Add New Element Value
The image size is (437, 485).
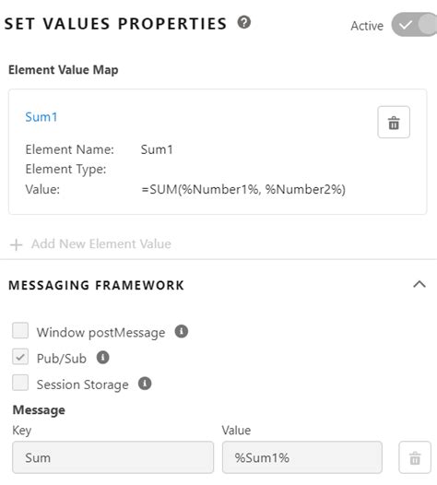coord(101,243)
